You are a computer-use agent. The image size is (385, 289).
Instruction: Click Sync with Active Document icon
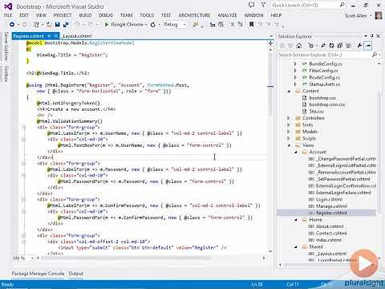323,46
